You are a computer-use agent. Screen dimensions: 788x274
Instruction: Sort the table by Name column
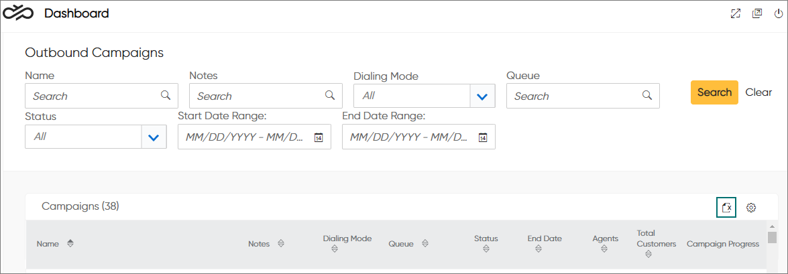click(x=70, y=244)
